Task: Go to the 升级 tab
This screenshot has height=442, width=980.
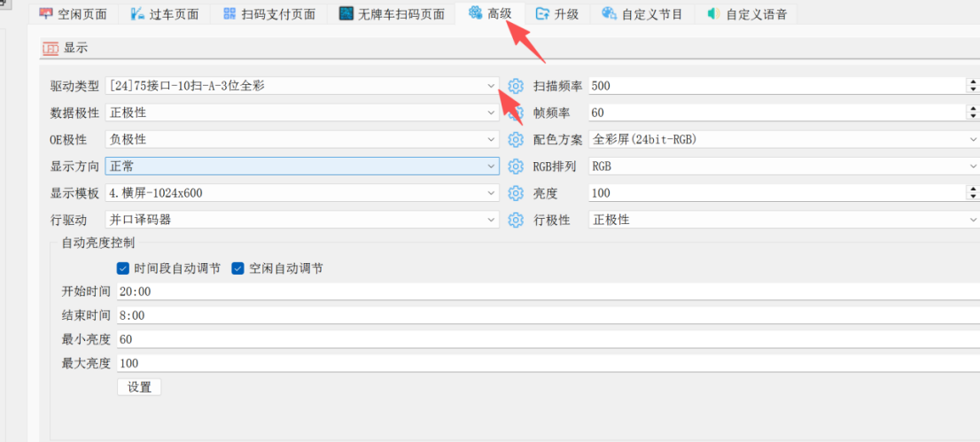Action: pyautogui.click(x=557, y=14)
